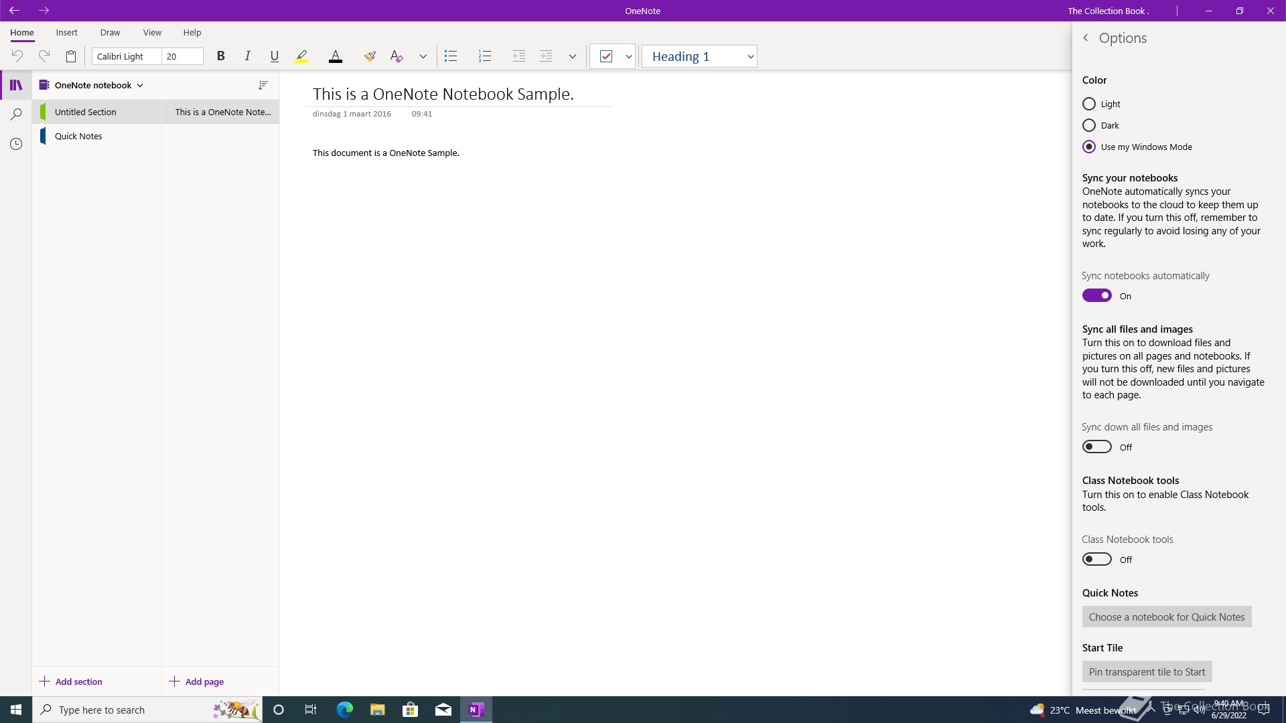The image size is (1286, 723).
Task: Toggle underline formatting
Action: coord(275,56)
